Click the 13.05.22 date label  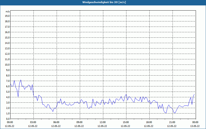click(195, 126)
